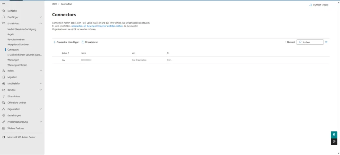Open the feedback chat icon
The width and height of the screenshot is (340, 155).
click(x=334, y=142)
